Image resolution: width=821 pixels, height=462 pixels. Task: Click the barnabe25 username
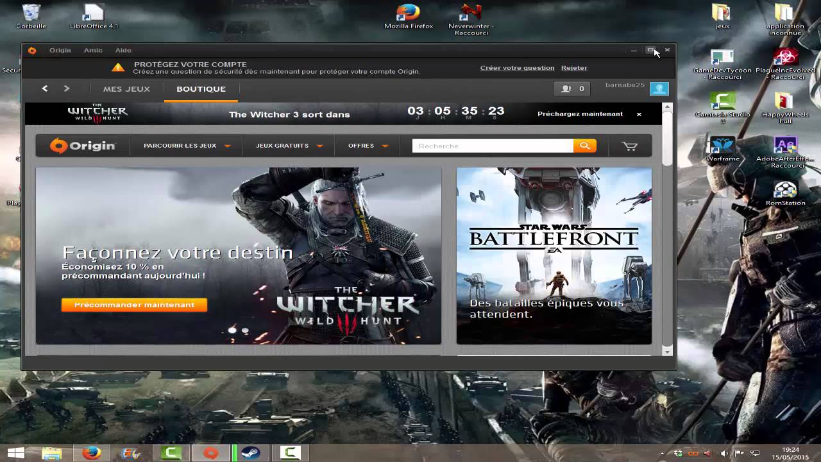click(x=625, y=85)
